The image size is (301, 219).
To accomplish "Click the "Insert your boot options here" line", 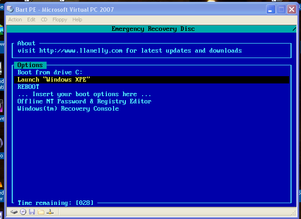I will (x=84, y=94).
